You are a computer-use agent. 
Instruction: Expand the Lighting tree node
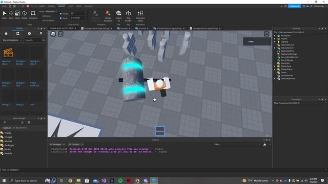275,42
